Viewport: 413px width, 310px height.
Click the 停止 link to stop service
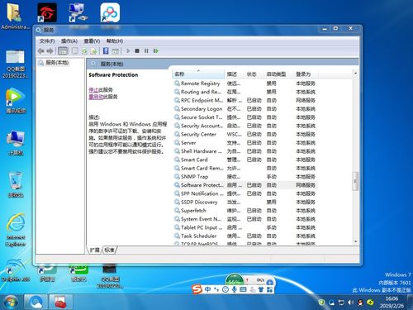(93, 90)
